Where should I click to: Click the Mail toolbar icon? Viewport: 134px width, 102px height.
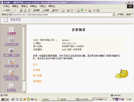tap(63, 10)
